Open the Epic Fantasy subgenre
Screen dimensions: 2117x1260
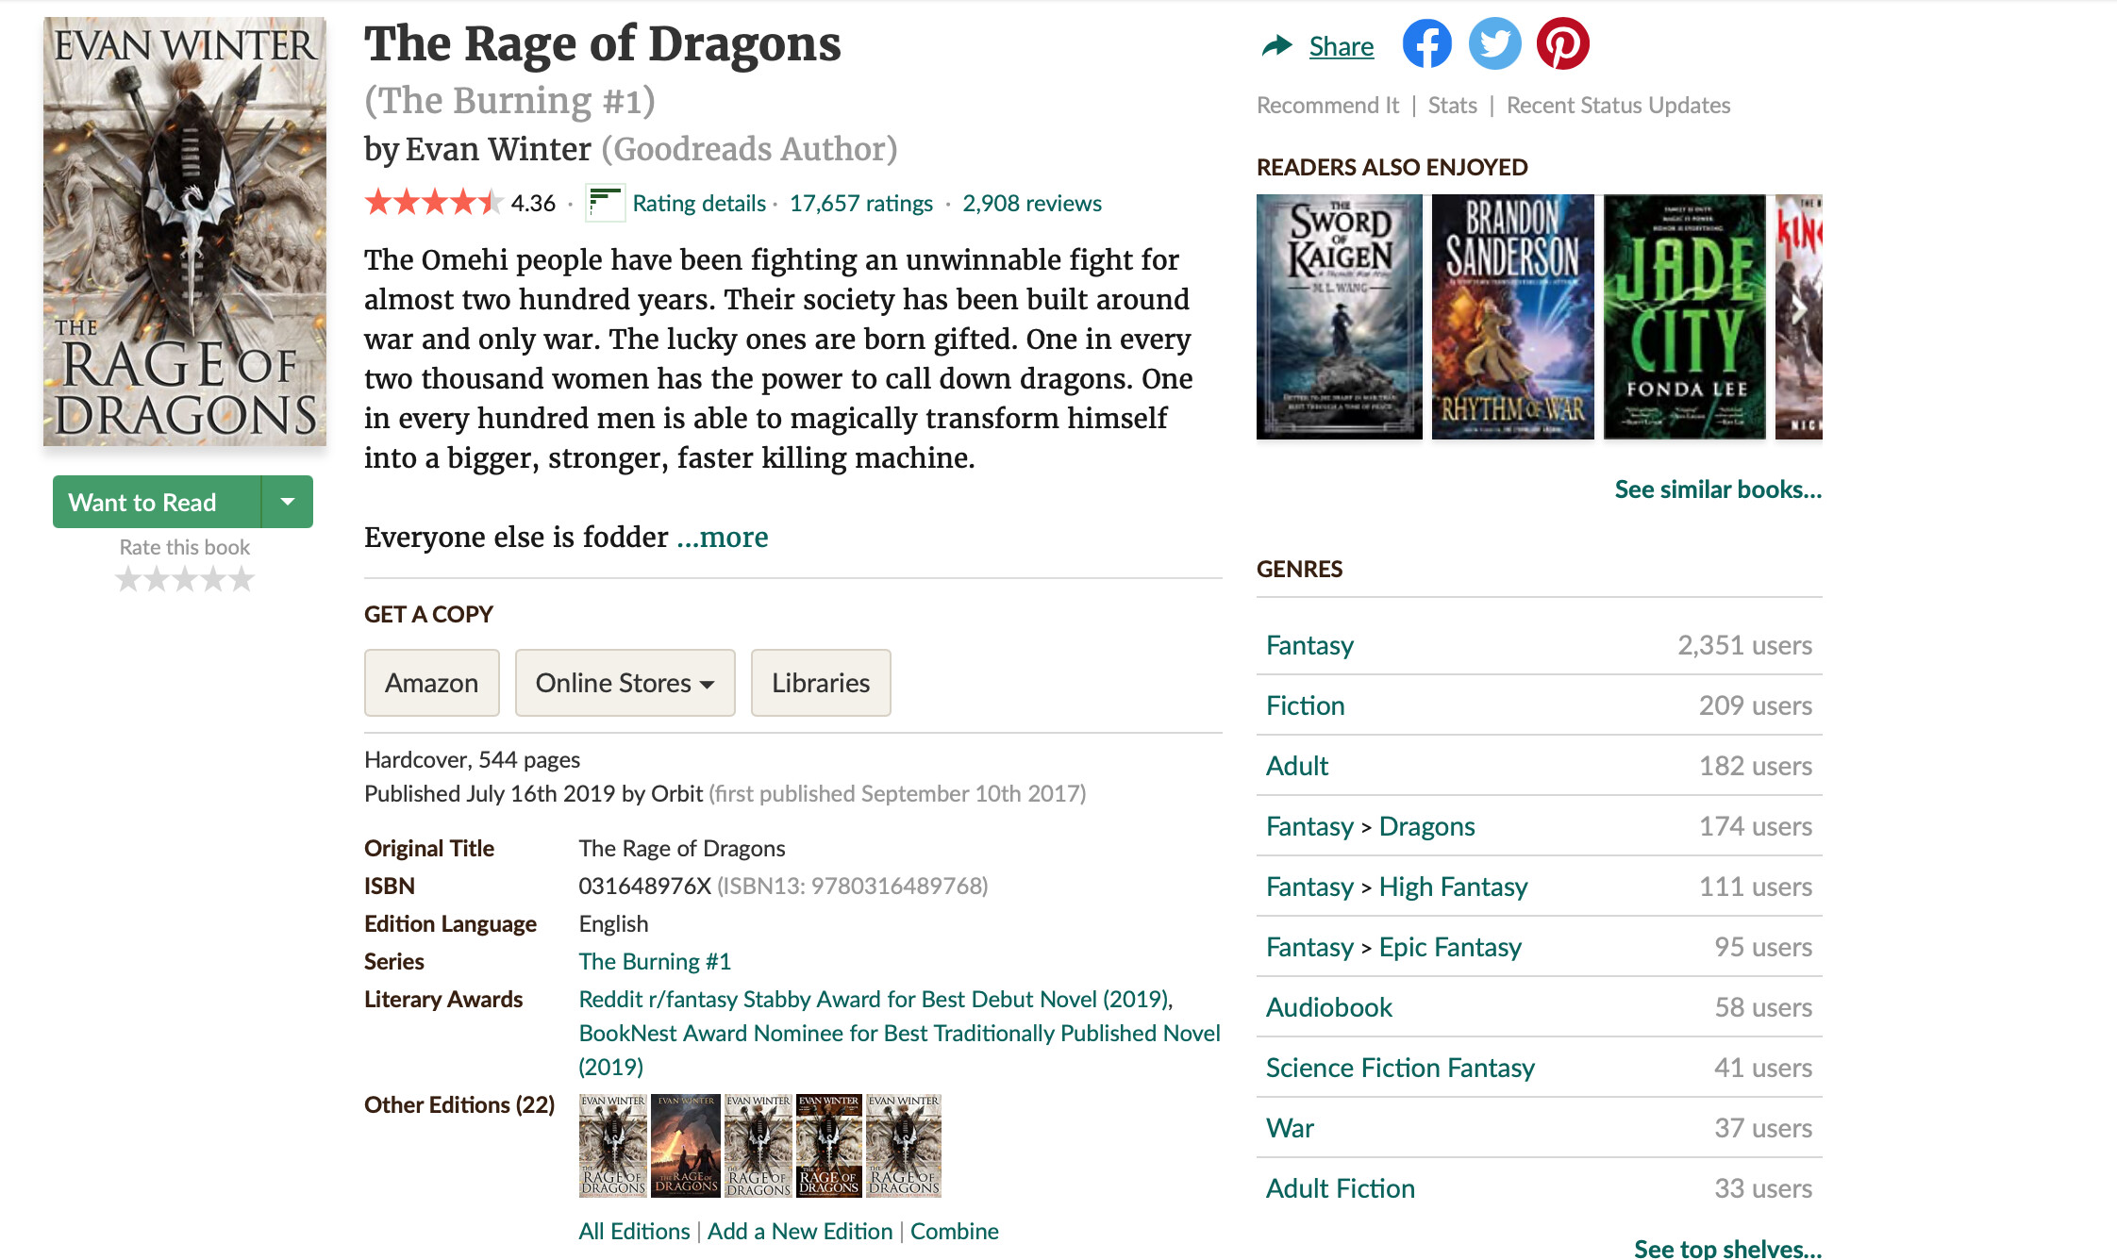click(x=1450, y=947)
